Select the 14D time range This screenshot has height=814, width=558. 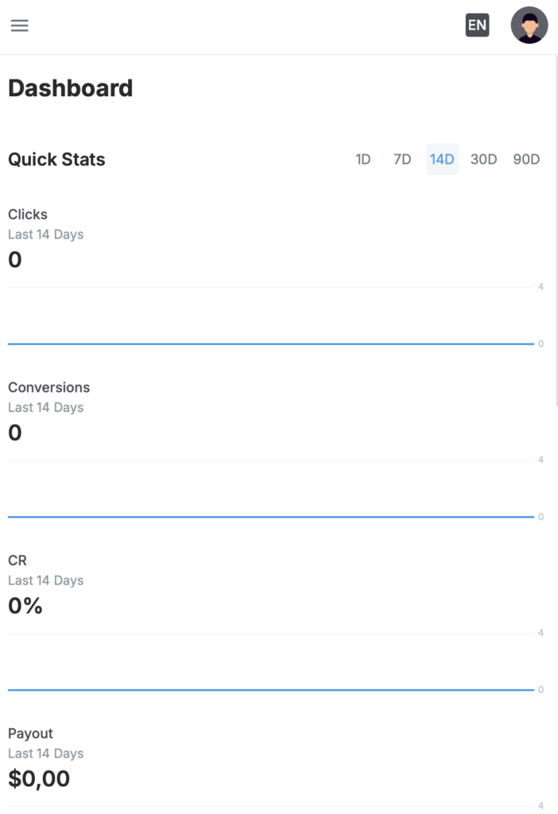(x=442, y=160)
